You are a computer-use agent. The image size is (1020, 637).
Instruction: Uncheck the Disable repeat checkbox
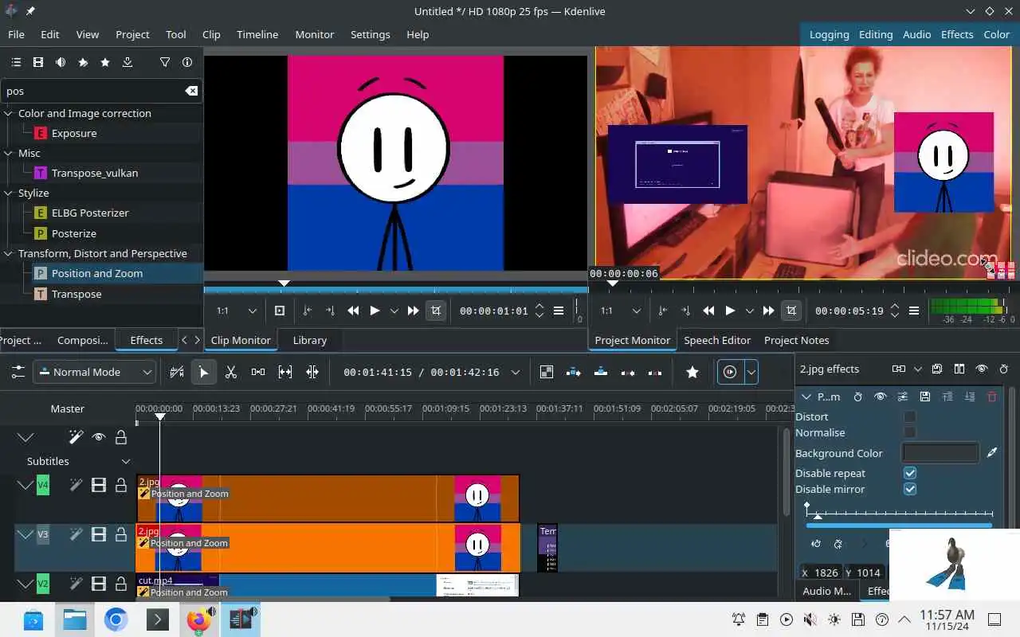[x=909, y=473]
